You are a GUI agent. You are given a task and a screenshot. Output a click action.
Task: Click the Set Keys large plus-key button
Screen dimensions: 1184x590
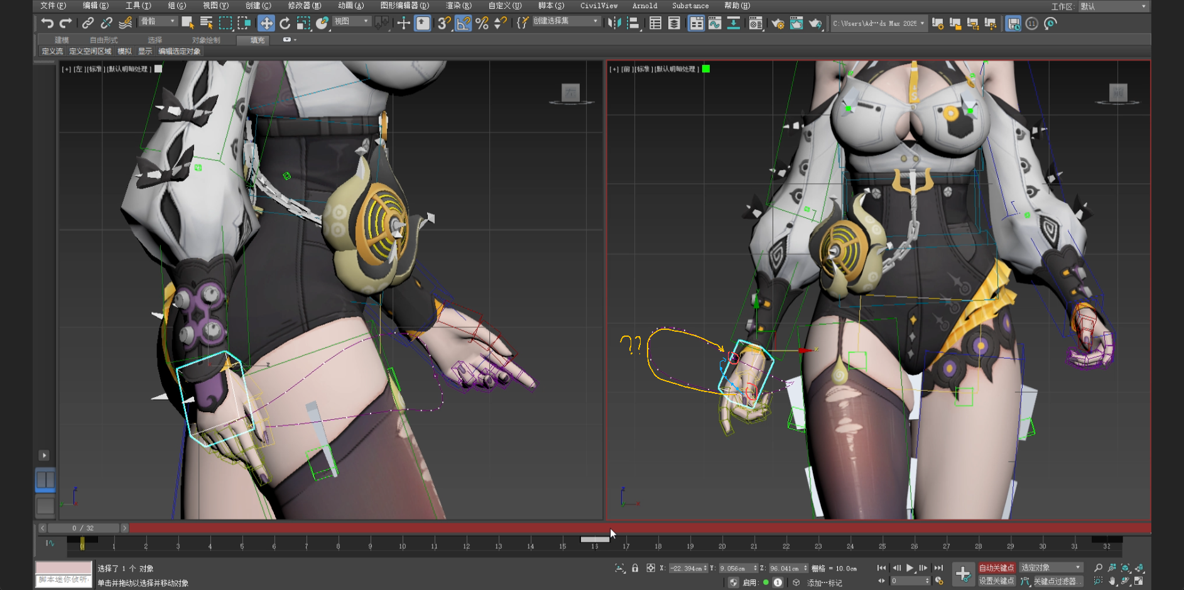click(x=963, y=573)
